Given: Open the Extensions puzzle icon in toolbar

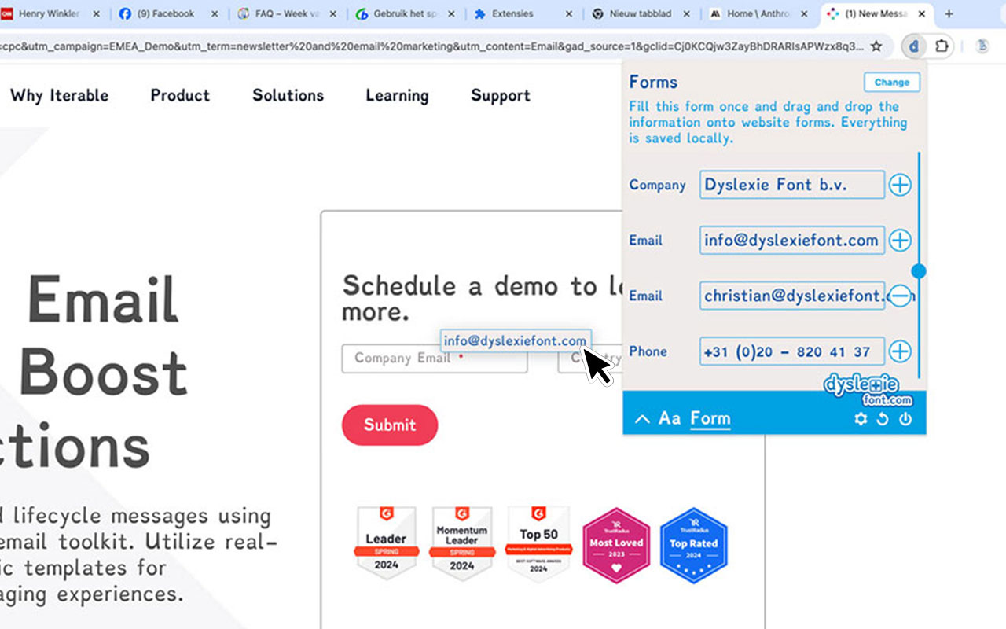Looking at the screenshot, I should 941,46.
